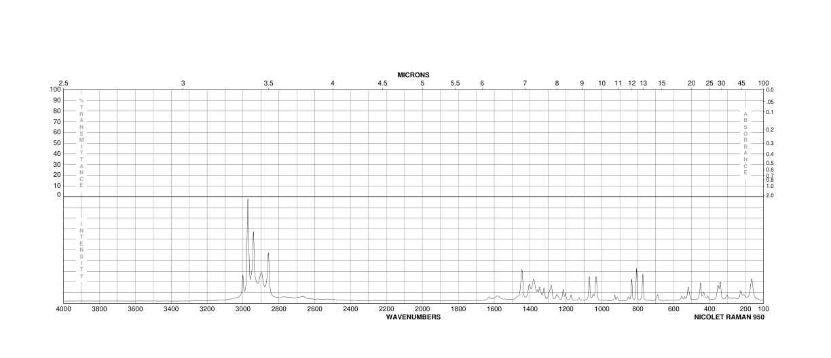This screenshot has height=358, width=831.
Task: Click the vertical ABSORBANCE axis label
Action: 745,143
